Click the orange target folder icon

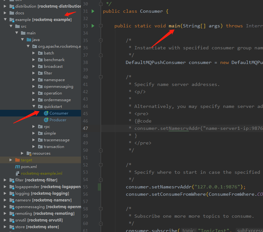[17, 160]
